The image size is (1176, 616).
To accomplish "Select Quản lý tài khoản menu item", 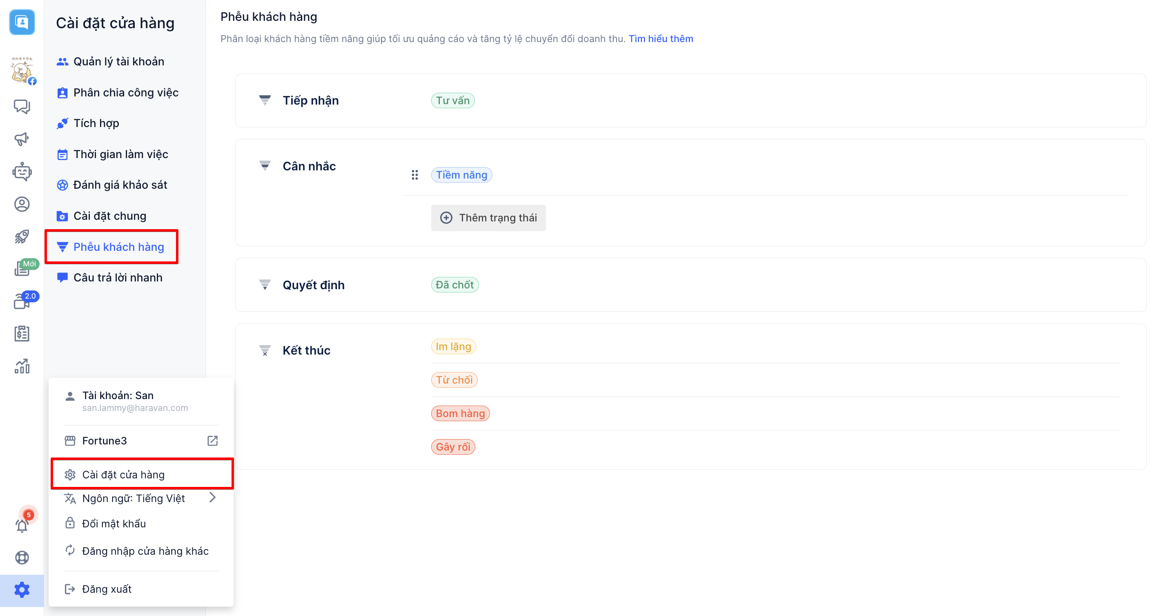I will point(119,62).
